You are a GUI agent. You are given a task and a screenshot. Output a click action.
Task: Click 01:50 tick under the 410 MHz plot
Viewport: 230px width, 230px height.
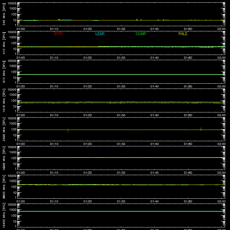click(x=188, y=58)
